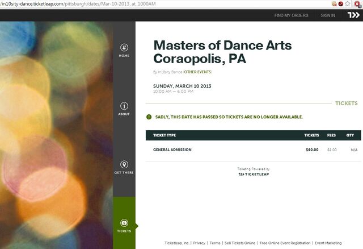Open Sell Tickets Online footer link
The width and height of the screenshot is (363, 249).
(240, 243)
